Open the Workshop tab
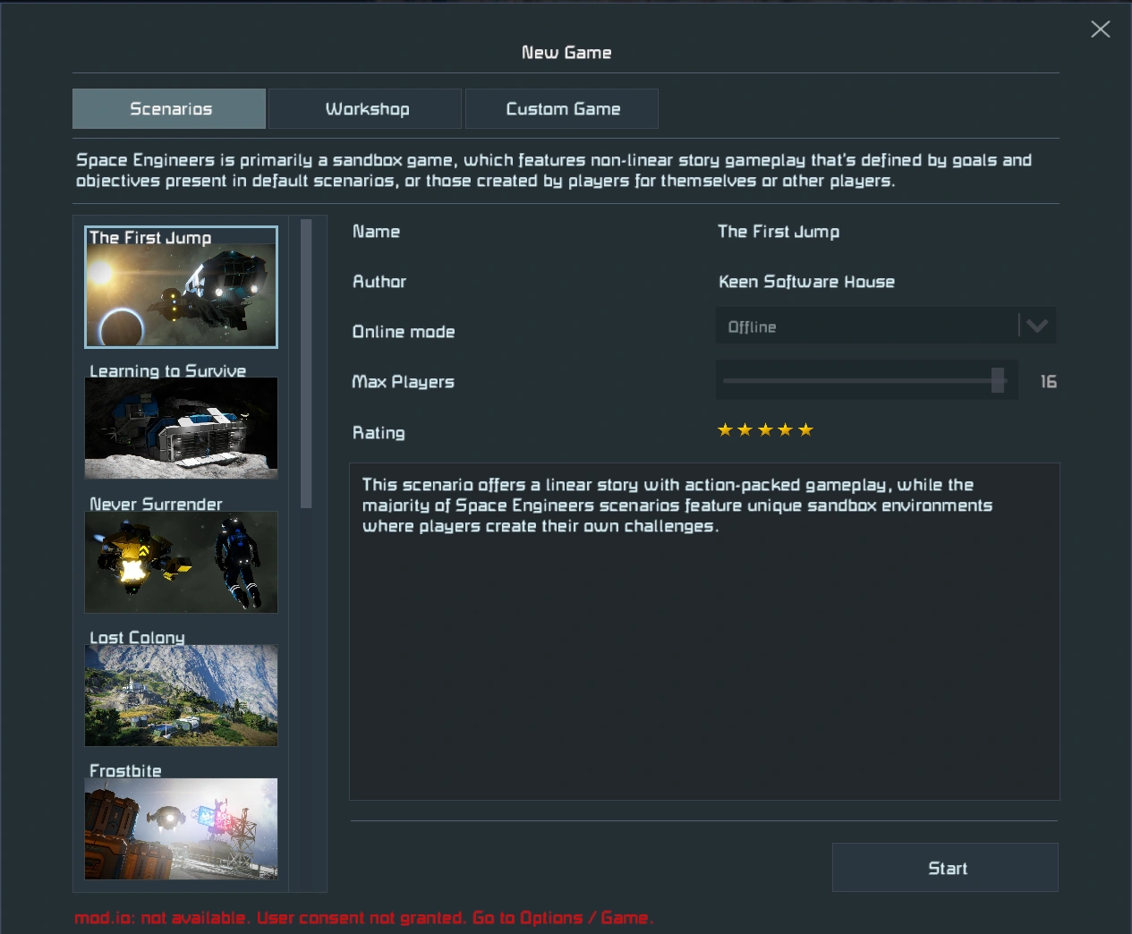This screenshot has width=1132, height=934. point(365,108)
